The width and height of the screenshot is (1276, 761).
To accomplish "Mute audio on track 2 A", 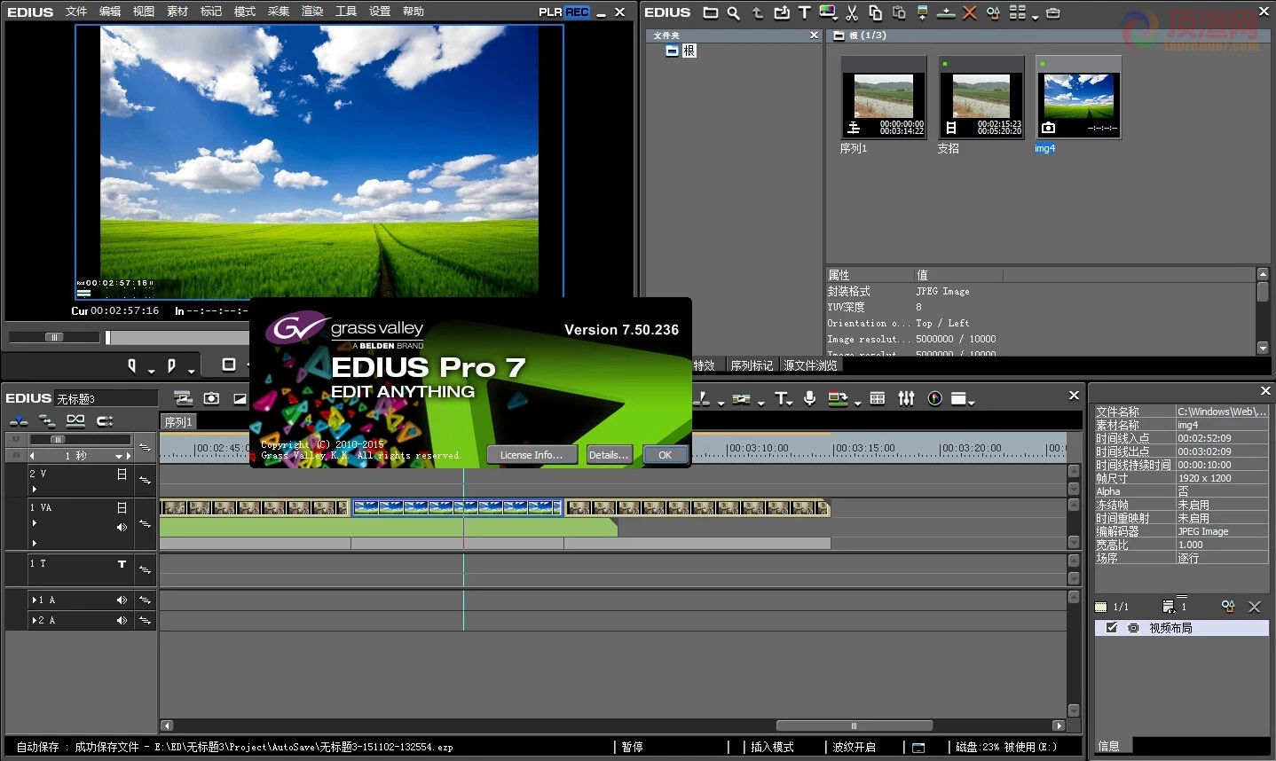I will tap(122, 620).
